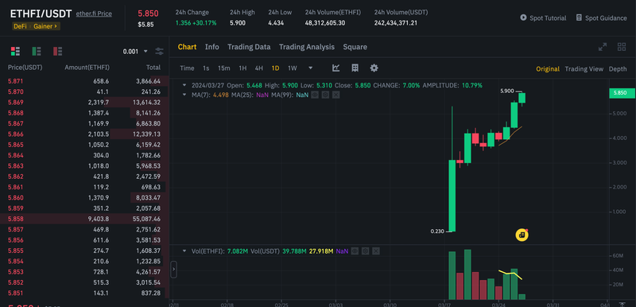Collapse the MA(7) indicator legend
Image resolution: width=636 pixels, height=307 pixels.
pyautogui.click(x=184, y=95)
